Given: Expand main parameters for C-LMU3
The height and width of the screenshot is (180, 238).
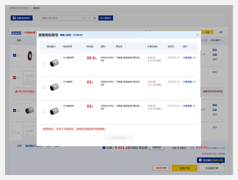Looking at the screenshot, I should pyautogui.click(x=189, y=82).
